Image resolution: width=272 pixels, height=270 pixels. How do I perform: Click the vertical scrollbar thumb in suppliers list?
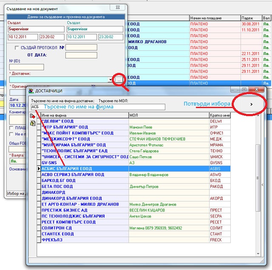pos(258,178)
